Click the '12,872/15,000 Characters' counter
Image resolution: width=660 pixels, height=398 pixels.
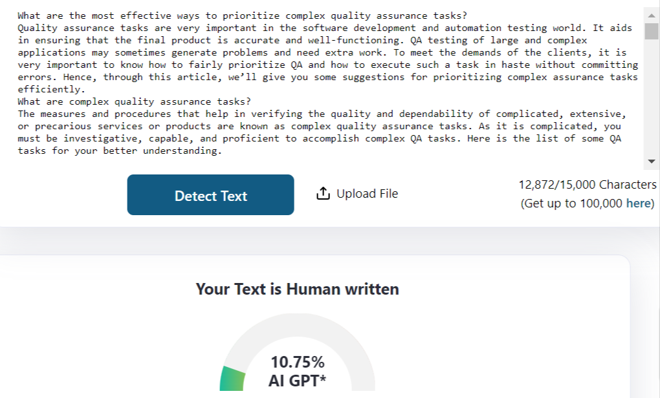tap(587, 185)
